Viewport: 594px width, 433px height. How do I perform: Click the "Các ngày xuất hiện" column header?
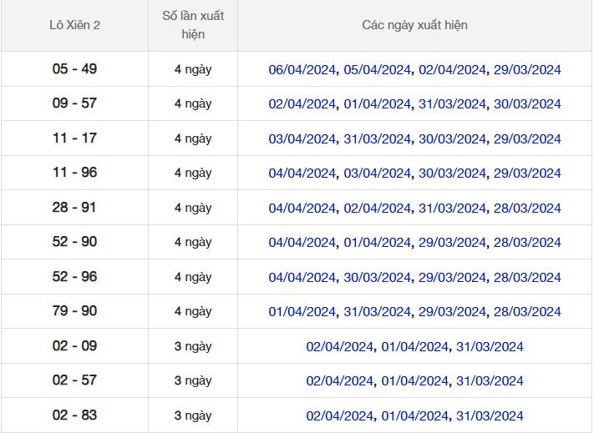tap(414, 25)
